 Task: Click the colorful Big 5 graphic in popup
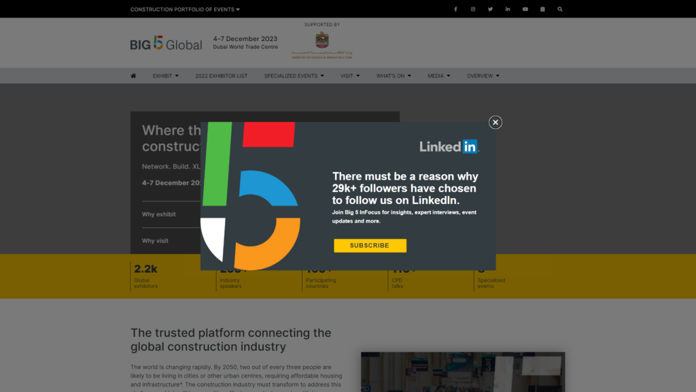tap(250, 196)
